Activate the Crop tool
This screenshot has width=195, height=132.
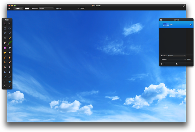click(4, 38)
